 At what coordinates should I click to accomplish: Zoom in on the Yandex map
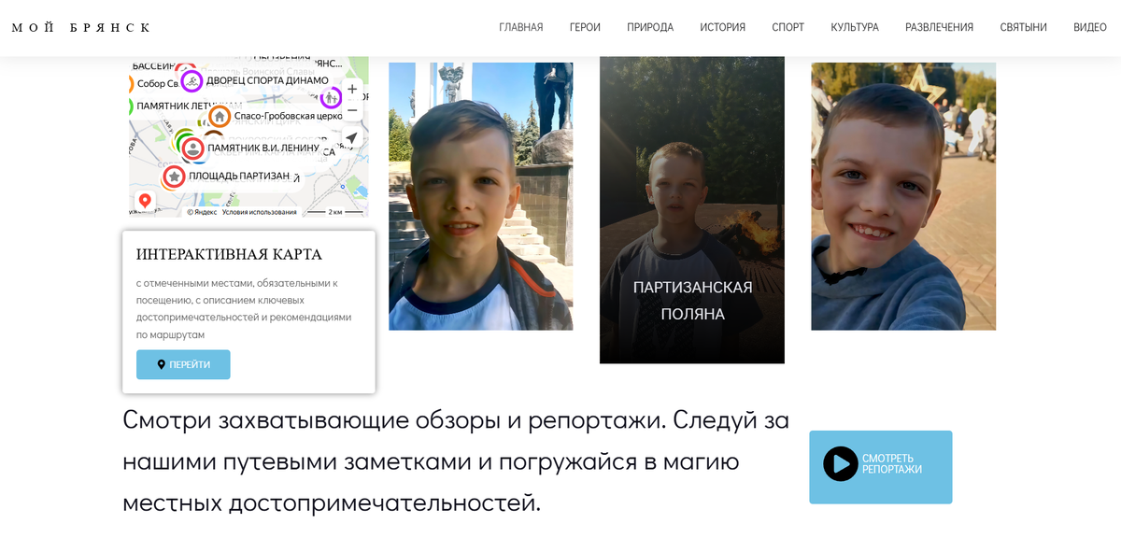coord(352,90)
